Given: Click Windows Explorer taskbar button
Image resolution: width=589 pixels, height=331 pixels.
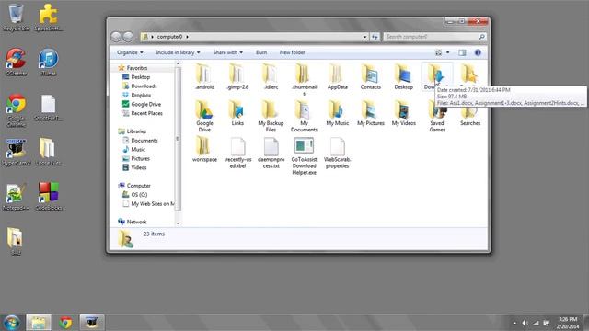Looking at the screenshot, I should coord(39,323).
